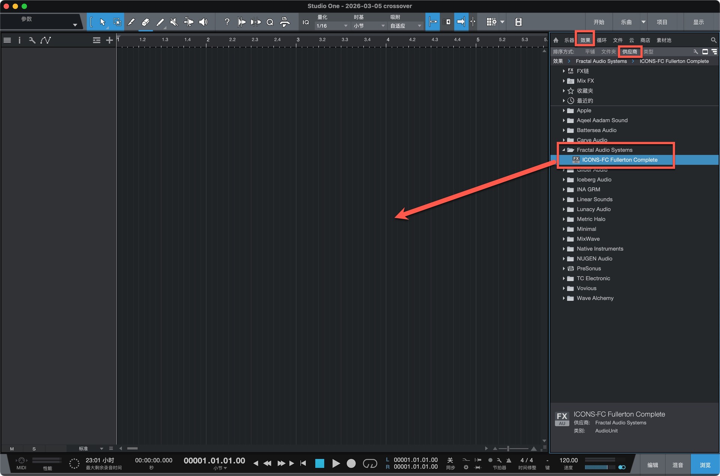Adjust the timeline horizontal zoom slider
The image size is (720, 476).
point(508,448)
